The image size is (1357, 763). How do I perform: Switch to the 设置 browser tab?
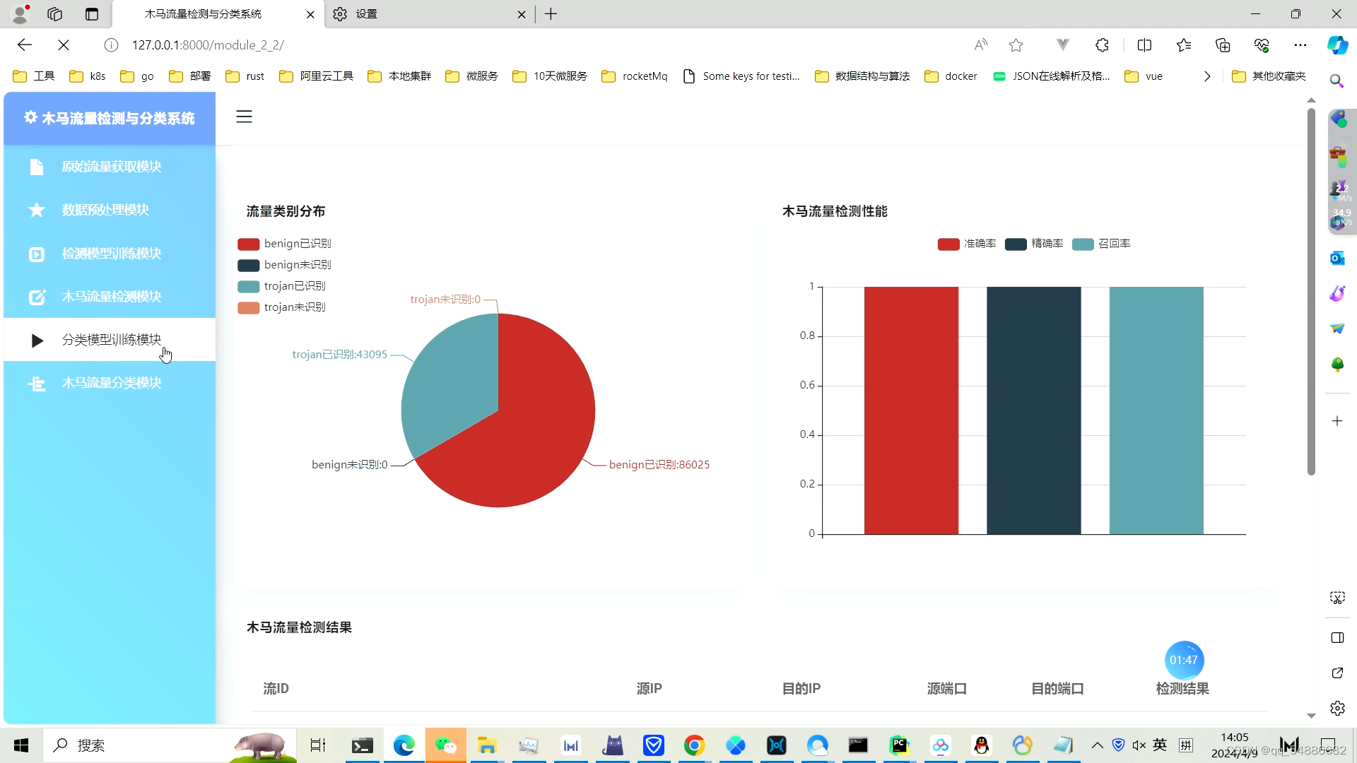pyautogui.click(x=430, y=14)
